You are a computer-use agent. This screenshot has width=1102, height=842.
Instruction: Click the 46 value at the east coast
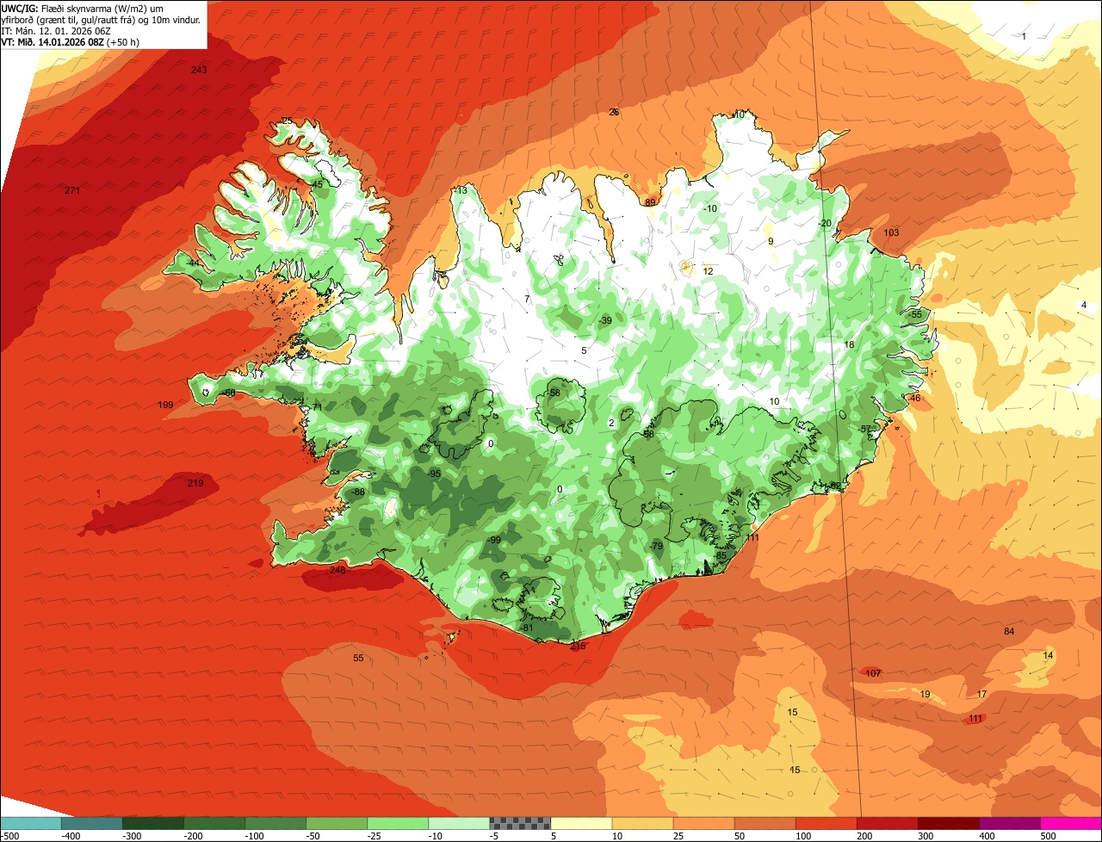point(915,398)
